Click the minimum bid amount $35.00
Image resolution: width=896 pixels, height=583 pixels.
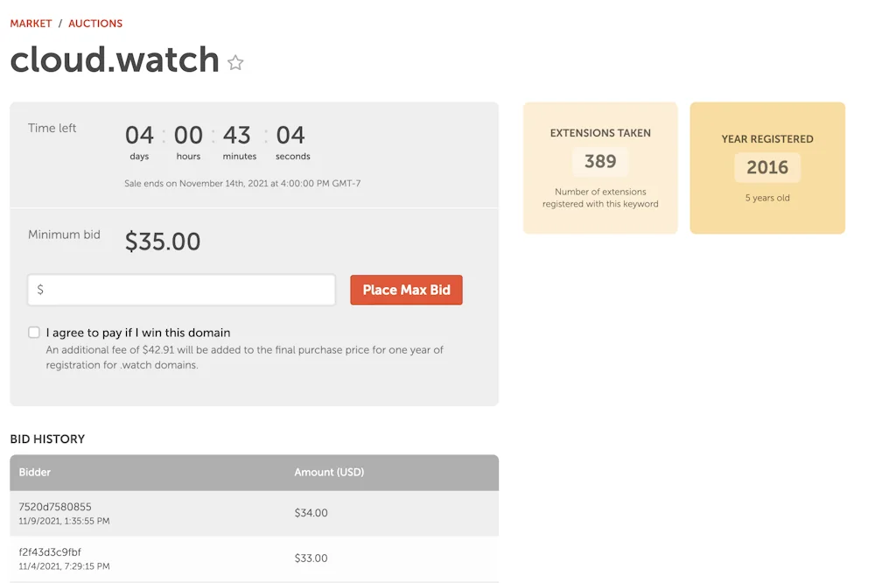coord(163,242)
